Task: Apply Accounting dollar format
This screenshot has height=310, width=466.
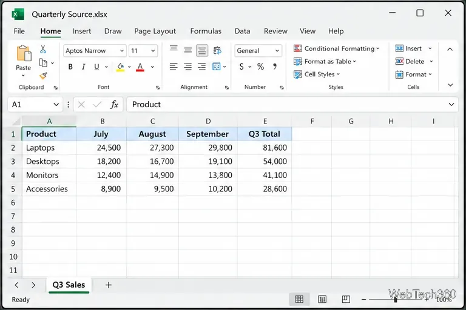Action: point(241,67)
